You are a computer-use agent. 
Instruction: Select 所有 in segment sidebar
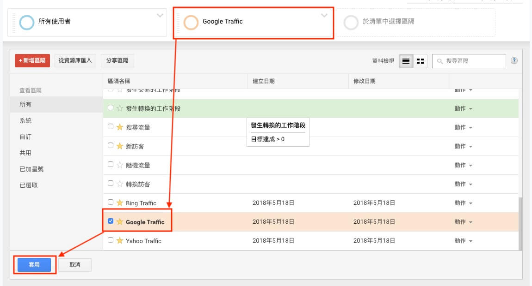[x=56, y=104]
